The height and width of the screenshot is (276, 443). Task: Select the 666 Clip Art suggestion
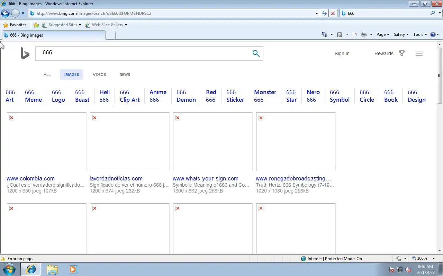click(130, 96)
